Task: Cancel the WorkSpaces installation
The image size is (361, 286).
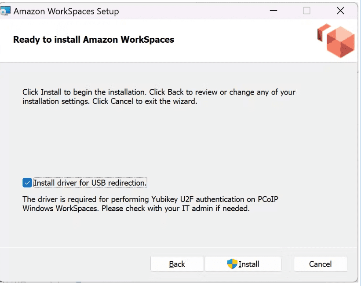Action: tap(320, 264)
